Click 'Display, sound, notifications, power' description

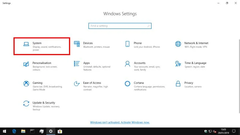(47, 48)
